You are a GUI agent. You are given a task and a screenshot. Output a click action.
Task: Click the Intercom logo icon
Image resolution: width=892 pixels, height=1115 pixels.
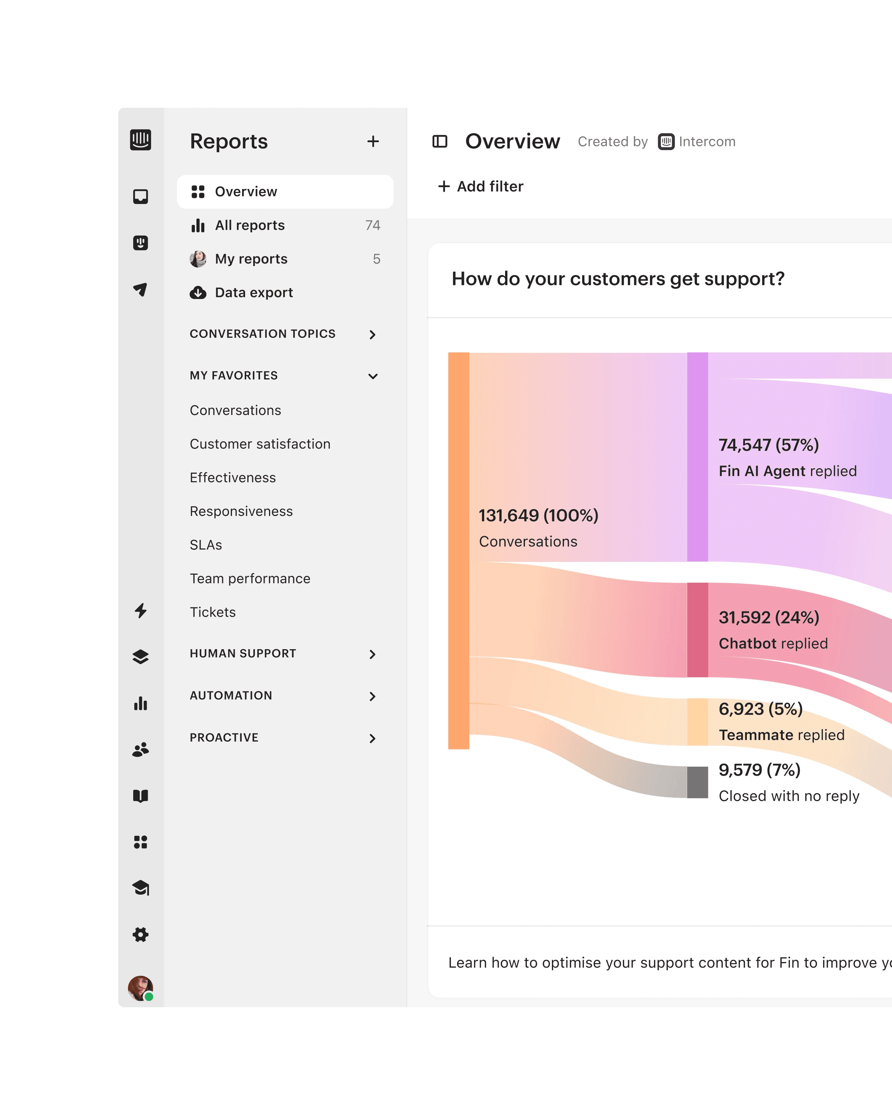click(x=140, y=140)
